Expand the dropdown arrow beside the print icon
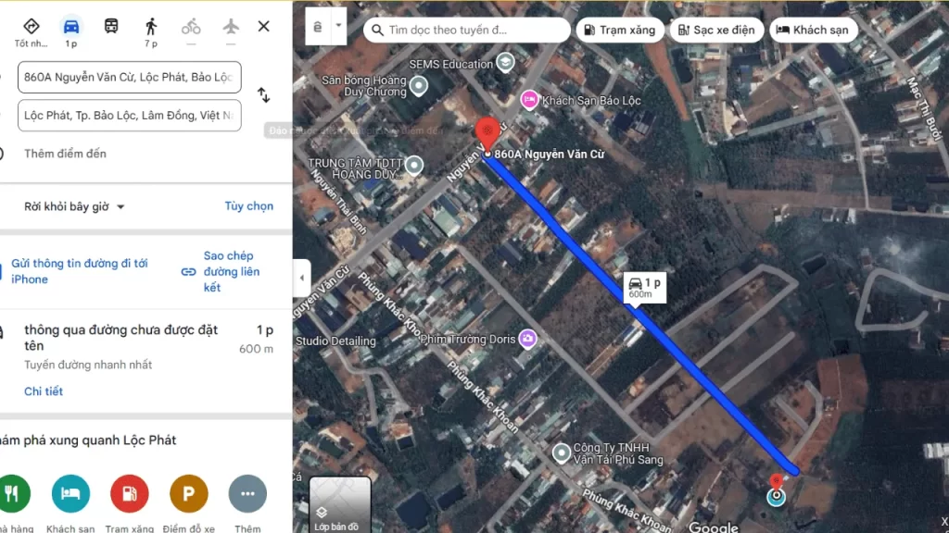 (339, 26)
